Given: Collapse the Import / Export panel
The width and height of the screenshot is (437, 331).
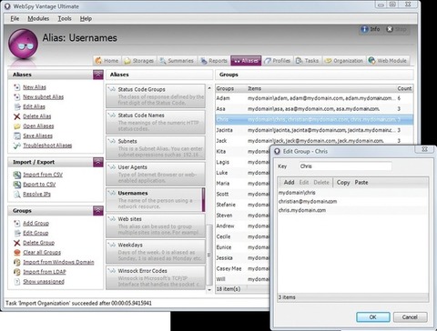Looking at the screenshot, I should [98, 162].
